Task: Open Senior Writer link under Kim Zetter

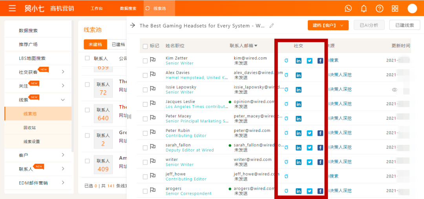Action: (x=179, y=63)
